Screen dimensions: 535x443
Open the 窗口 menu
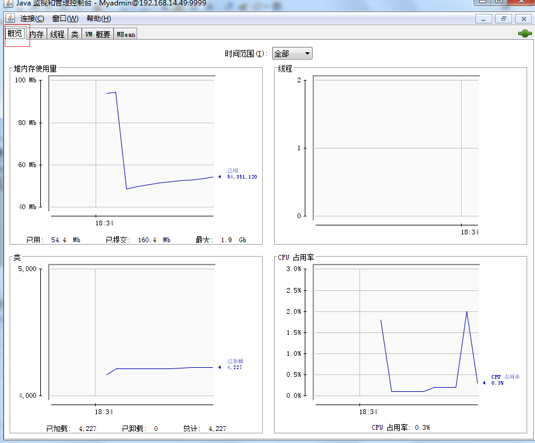point(65,19)
